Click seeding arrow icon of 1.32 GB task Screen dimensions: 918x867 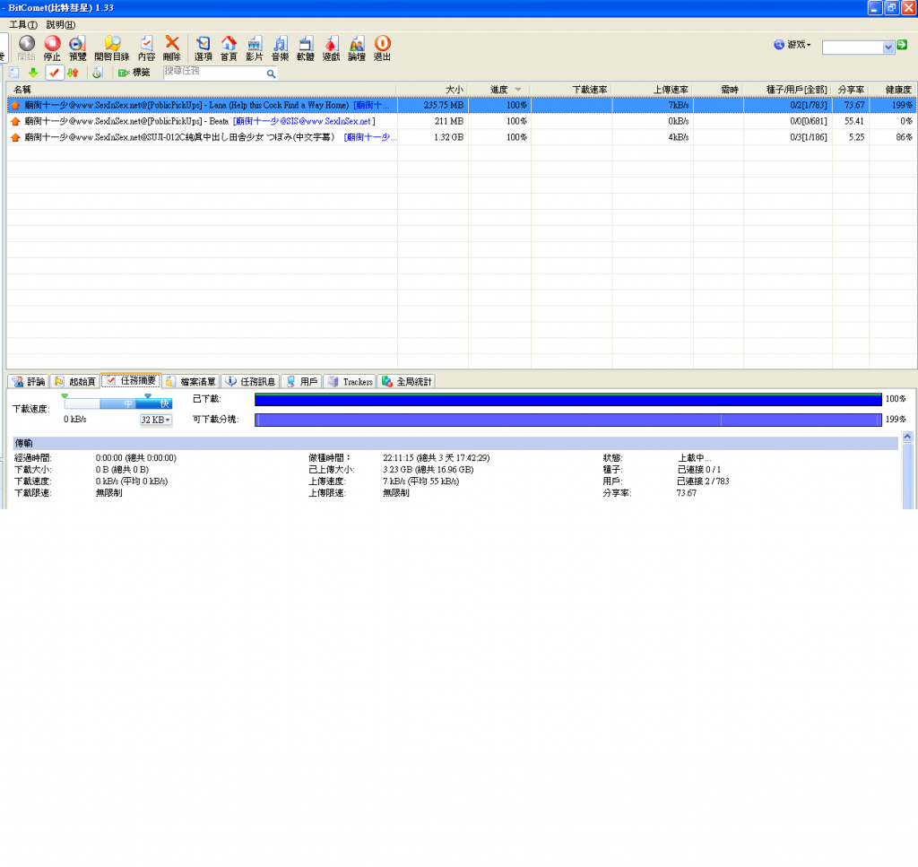point(15,137)
